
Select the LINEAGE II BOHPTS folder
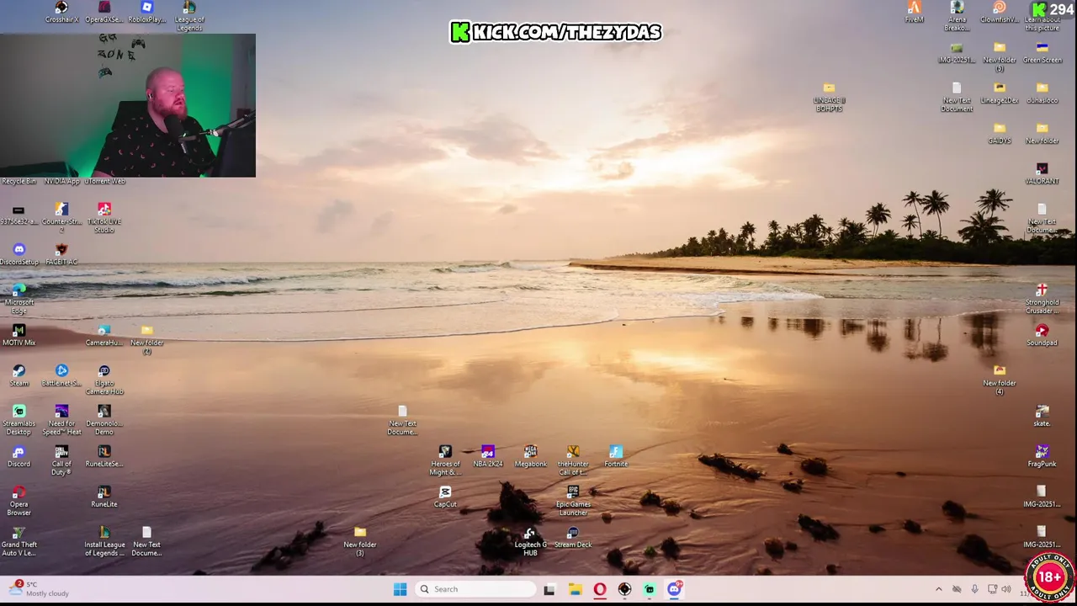tap(829, 96)
